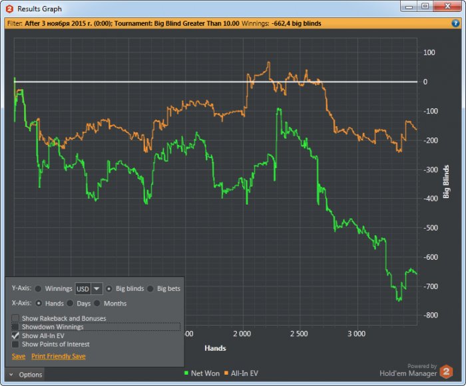Click the Save link
This screenshot has height=386, width=466.
[19, 357]
